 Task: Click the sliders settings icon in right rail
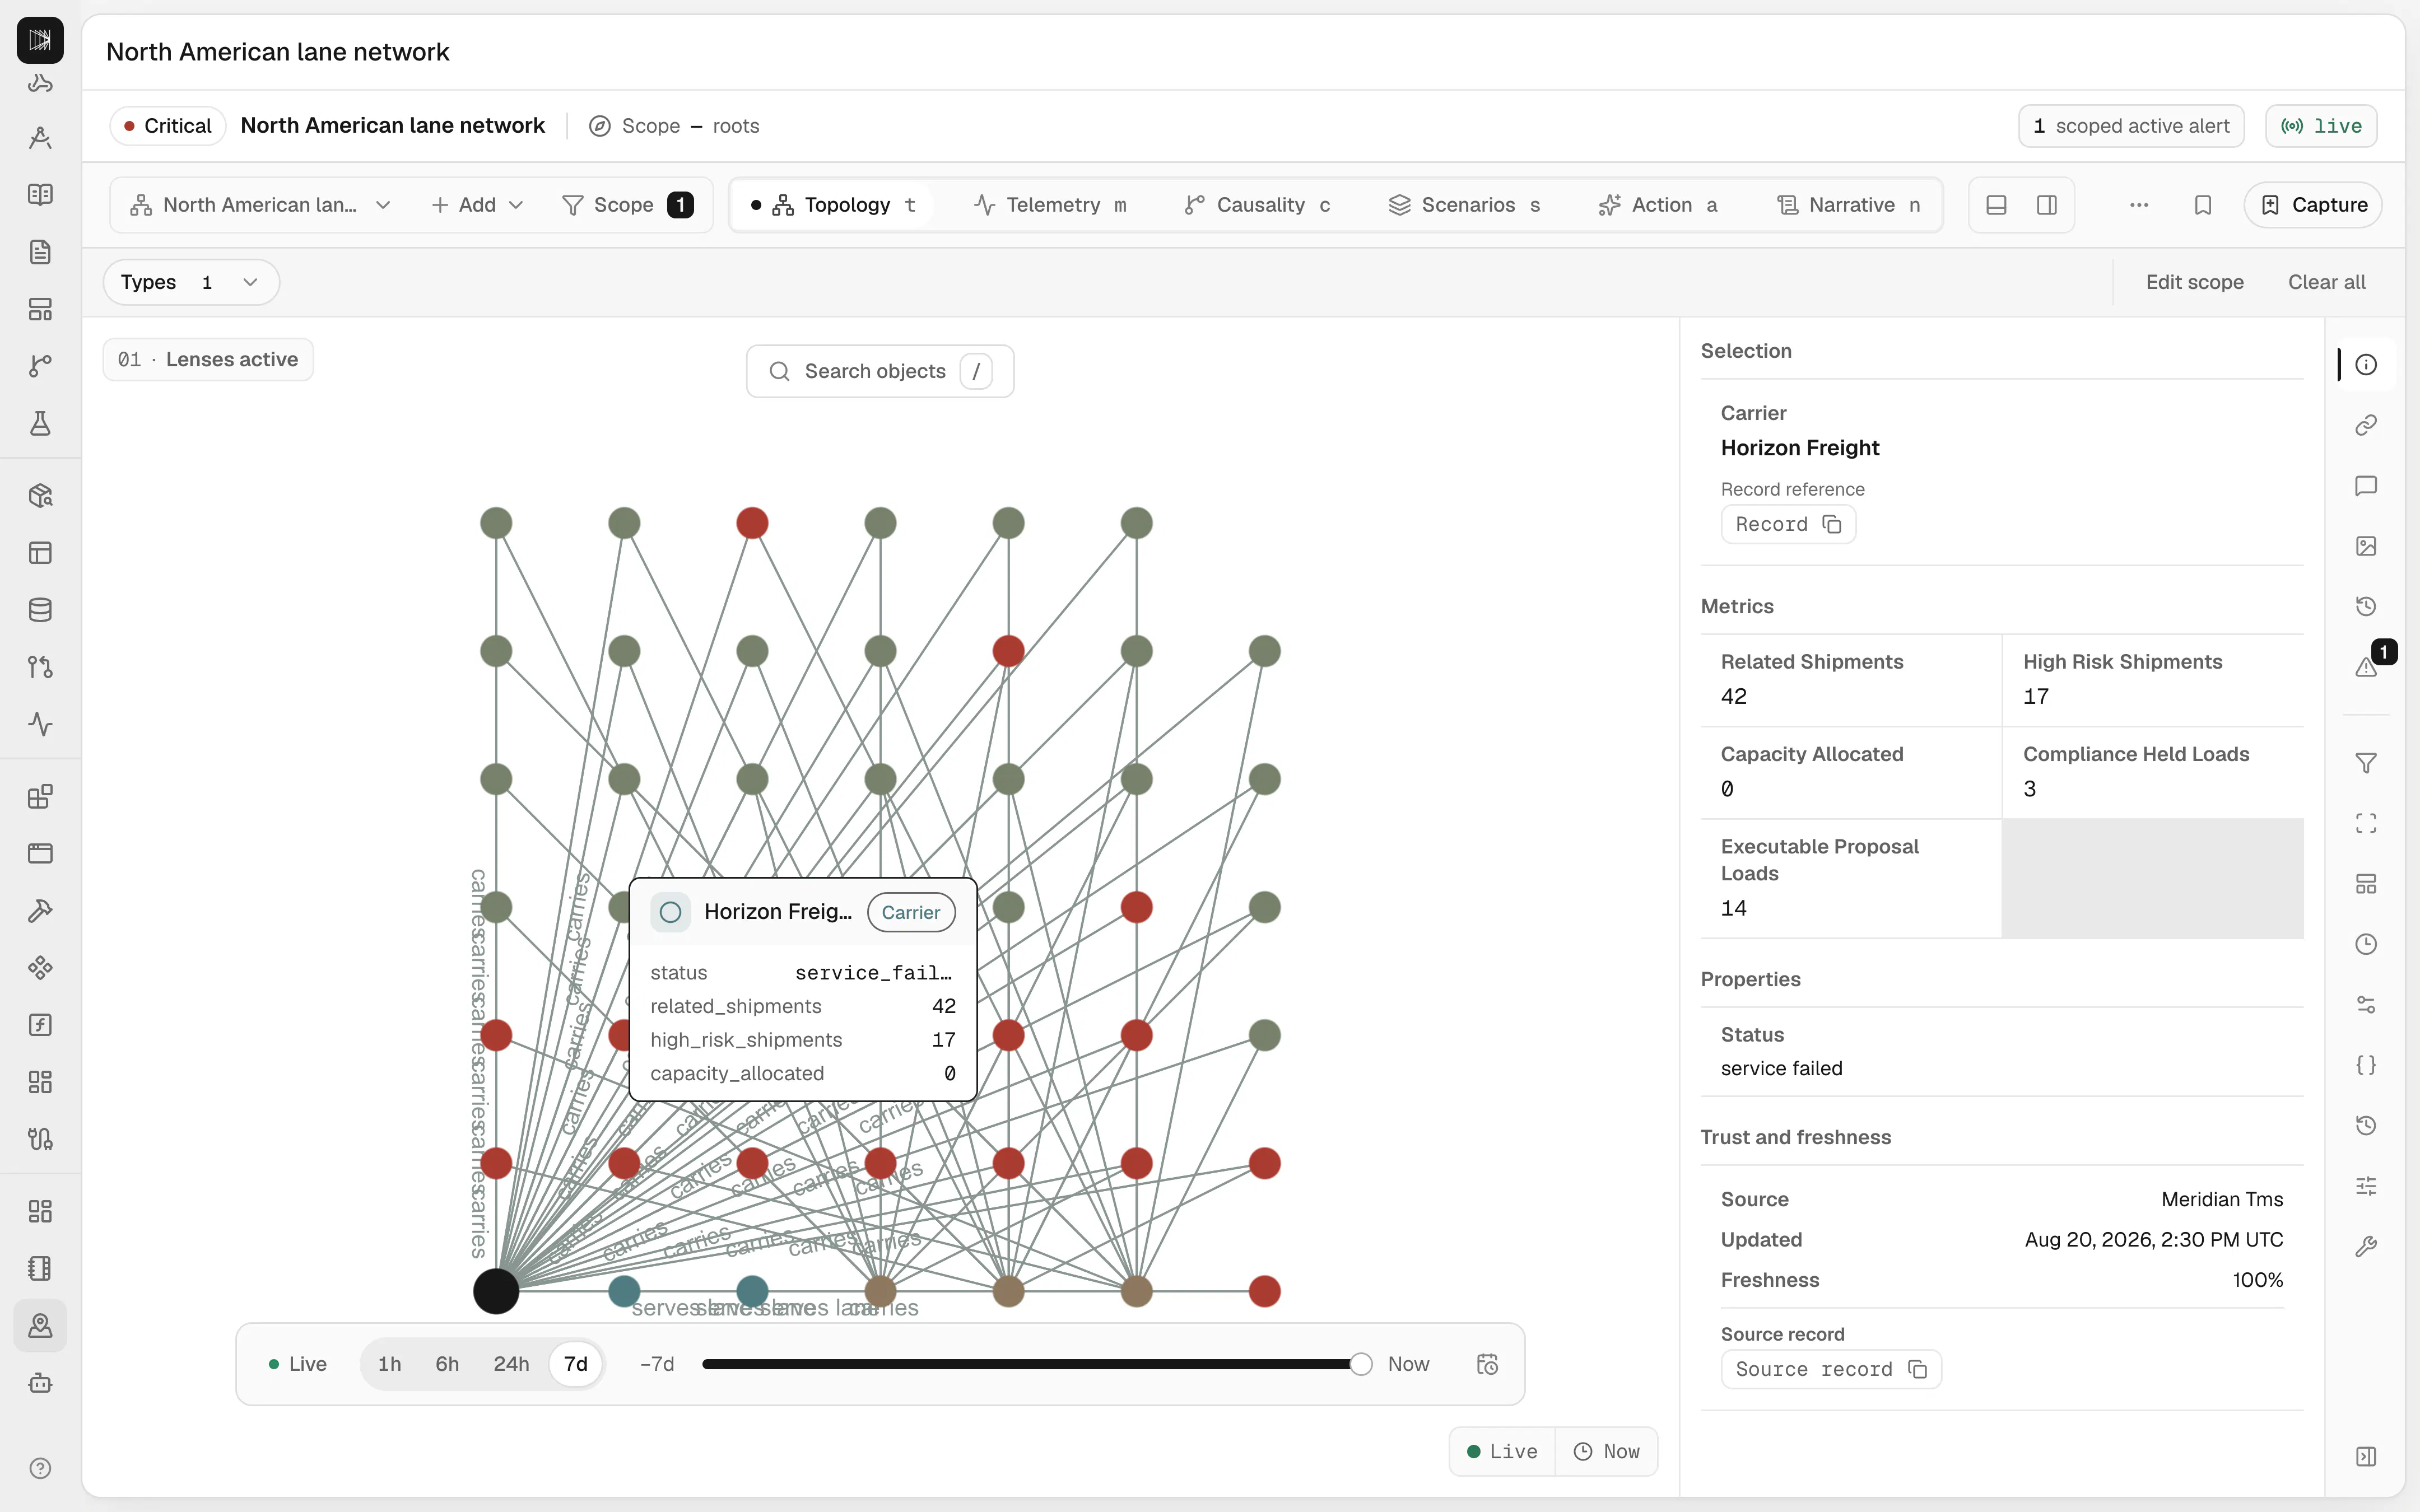[x=2365, y=1186]
